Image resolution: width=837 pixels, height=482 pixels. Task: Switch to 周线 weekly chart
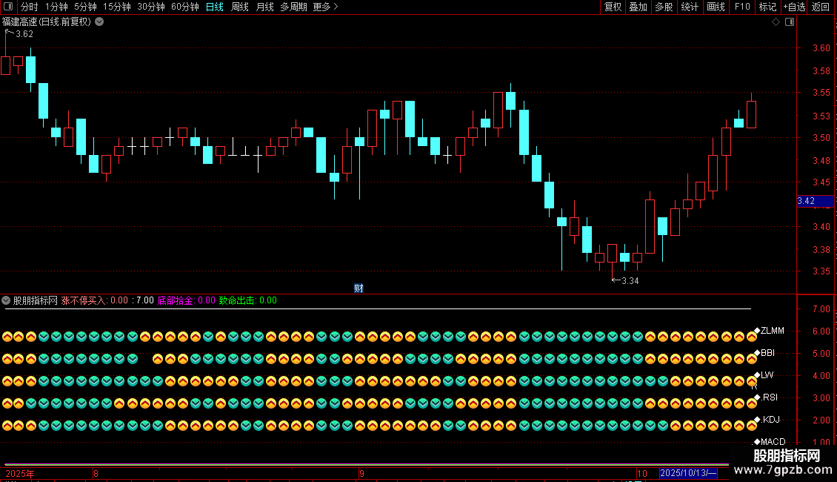coord(240,7)
